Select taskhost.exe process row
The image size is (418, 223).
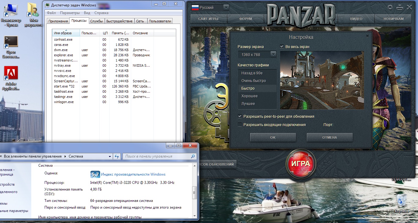114,91
